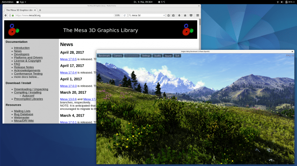Open Precompiled Libraries link
Screen dimensions: 297x166
click(28, 99)
